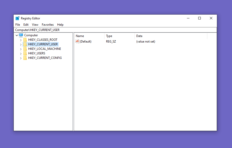The height and width of the screenshot is (148, 232).
Task: Click the ab string icon of (Default) value
Action: 77,41
